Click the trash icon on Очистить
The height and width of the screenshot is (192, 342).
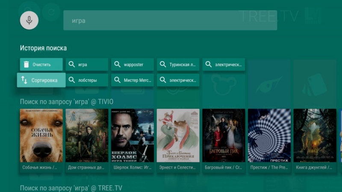(x=27, y=64)
